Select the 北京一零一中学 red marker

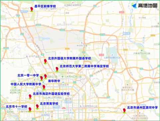click(42, 78)
